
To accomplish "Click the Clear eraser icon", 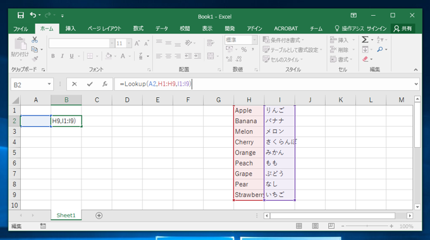I will (x=365, y=59).
